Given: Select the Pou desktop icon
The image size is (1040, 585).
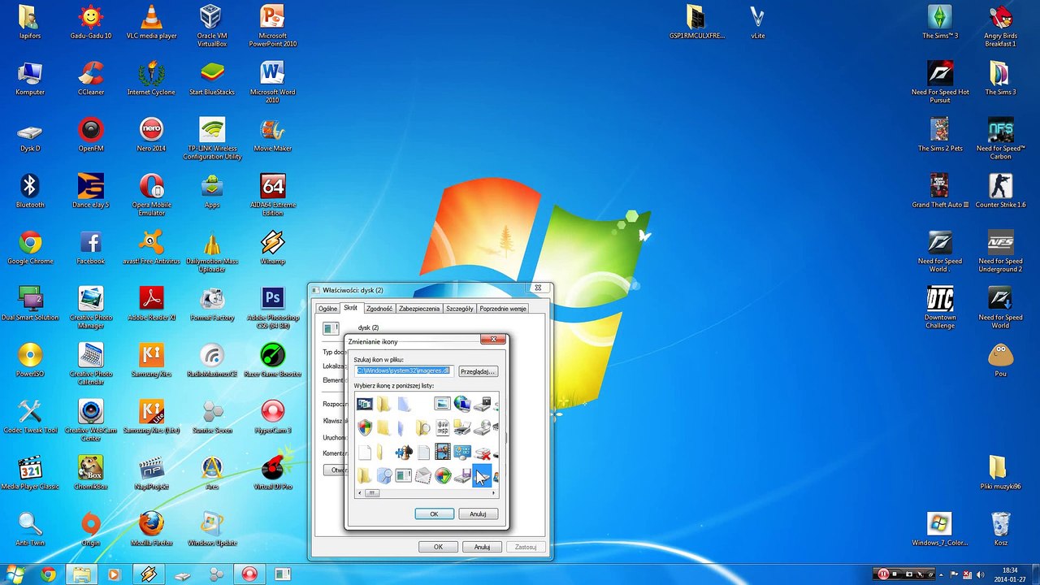Looking at the screenshot, I should coord(1000,360).
